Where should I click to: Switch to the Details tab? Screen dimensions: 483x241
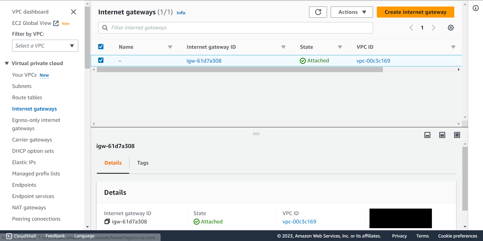point(113,163)
